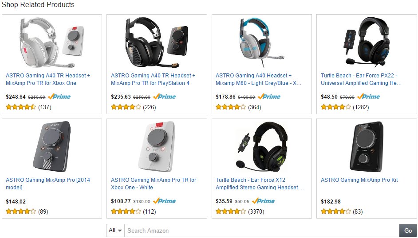The height and width of the screenshot is (238, 418).
Task: Open the Turtle Beach X12 headset image
Action: [x=261, y=146]
